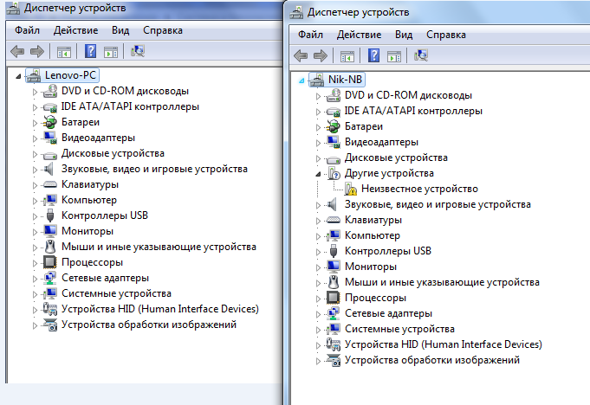Image resolution: width=590 pixels, height=405 pixels.
Task: Select the Nik-NB computer name
Action: point(345,80)
